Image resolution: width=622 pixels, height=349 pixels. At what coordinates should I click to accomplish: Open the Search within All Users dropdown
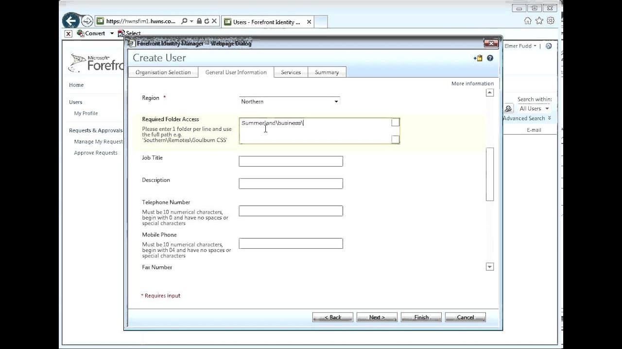pos(534,109)
